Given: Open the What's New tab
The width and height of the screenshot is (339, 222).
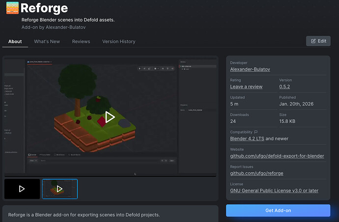Looking at the screenshot, I should pos(47,42).
